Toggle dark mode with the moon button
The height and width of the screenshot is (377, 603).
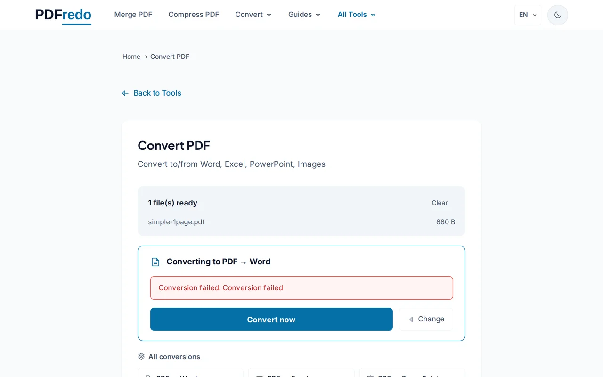(x=557, y=15)
